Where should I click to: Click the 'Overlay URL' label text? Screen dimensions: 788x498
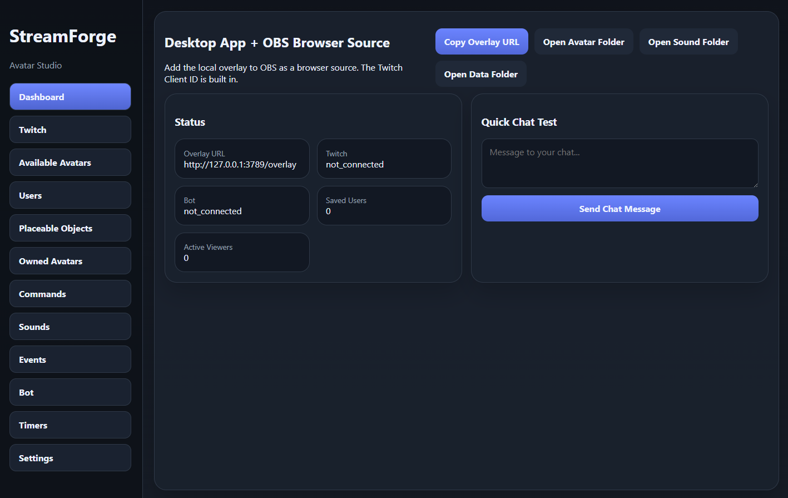tap(204, 154)
